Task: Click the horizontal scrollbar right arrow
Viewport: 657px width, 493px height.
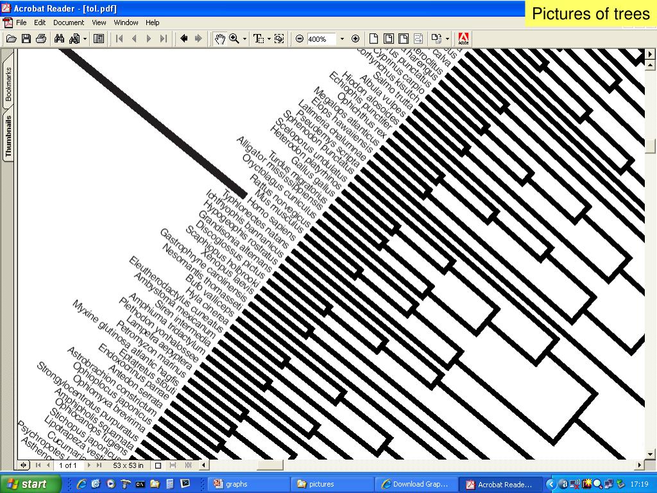Action: 640,465
